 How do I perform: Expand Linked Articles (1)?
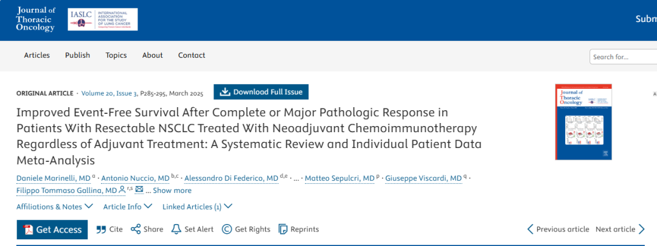197,206
